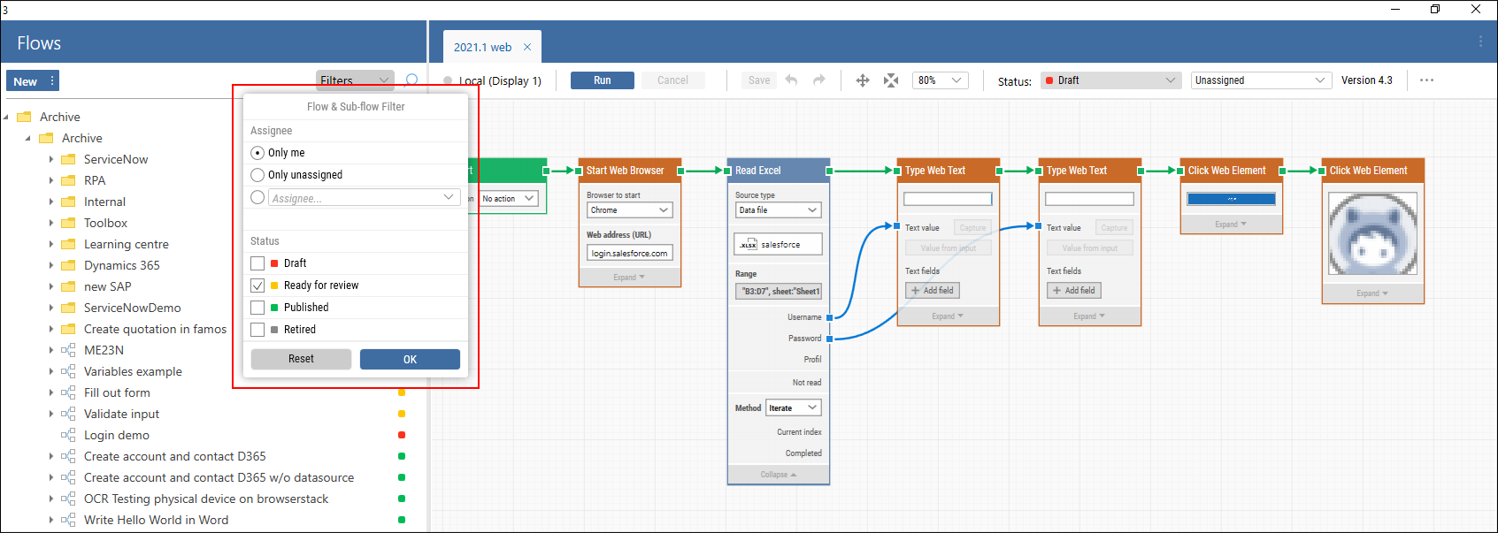Open the New button's three-dot menu
The height and width of the screenshot is (533, 1498).
coord(52,80)
